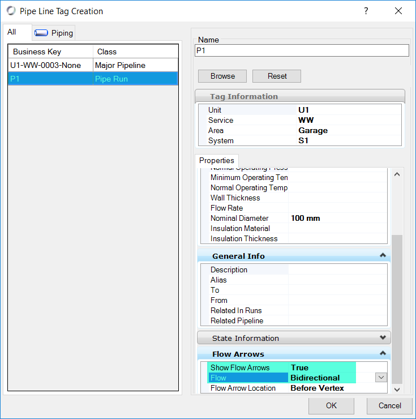The height and width of the screenshot is (419, 416).
Task: Click the help question mark button
Action: point(366,11)
